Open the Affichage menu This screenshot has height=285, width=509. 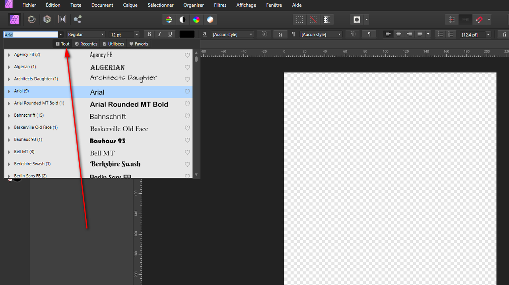pos(246,5)
